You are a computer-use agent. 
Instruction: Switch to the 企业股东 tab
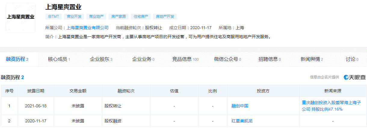click(101, 59)
